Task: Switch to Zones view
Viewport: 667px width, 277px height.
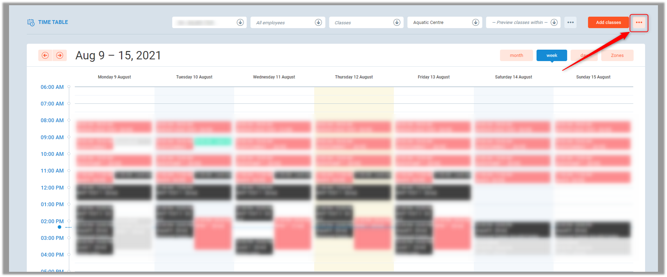Action: pos(617,56)
